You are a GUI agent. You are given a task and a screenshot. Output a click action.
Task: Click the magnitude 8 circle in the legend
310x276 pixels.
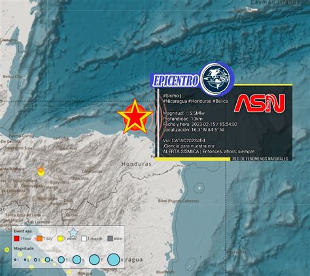pos(114,260)
